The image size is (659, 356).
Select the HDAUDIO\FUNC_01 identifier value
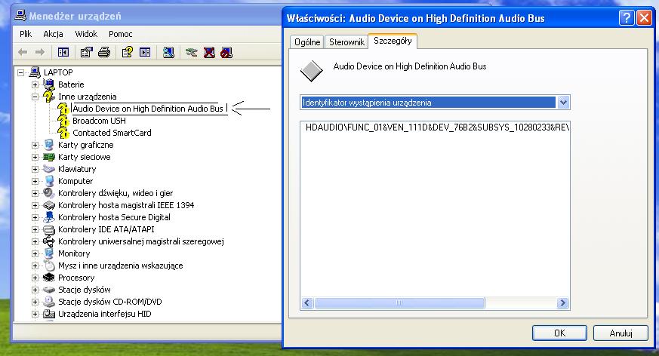[x=437, y=127]
